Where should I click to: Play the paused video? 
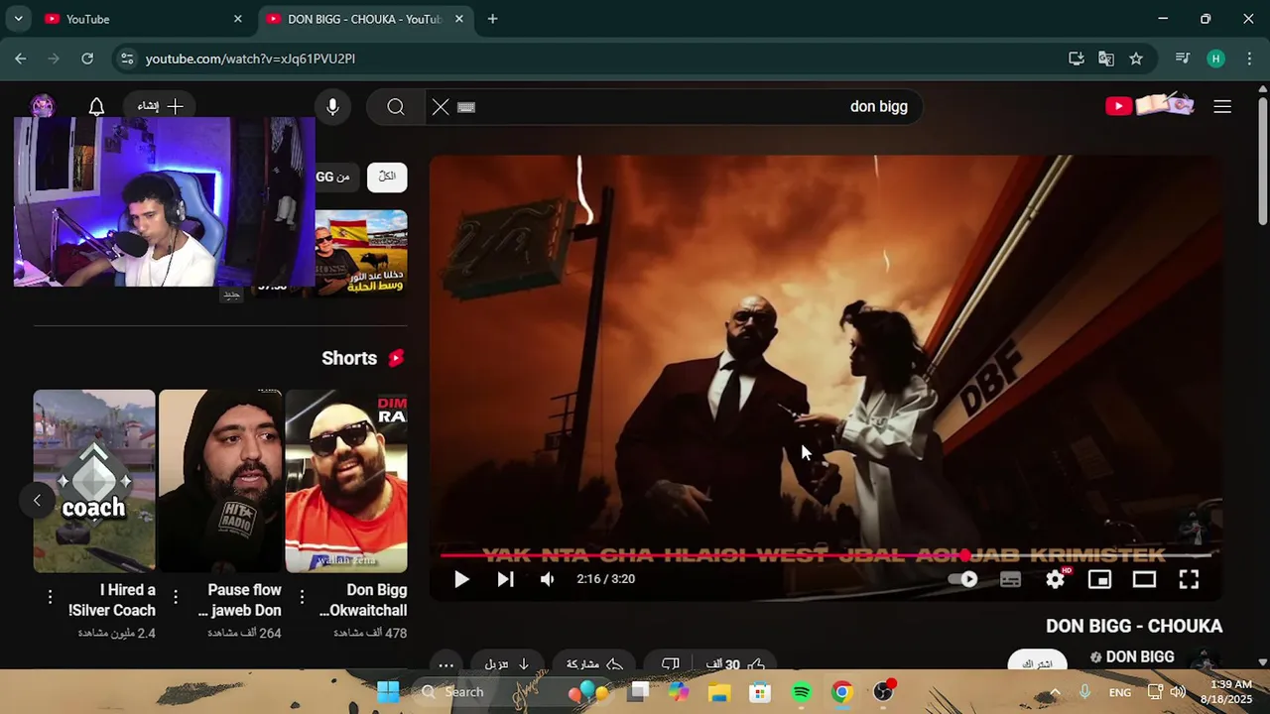[461, 579]
